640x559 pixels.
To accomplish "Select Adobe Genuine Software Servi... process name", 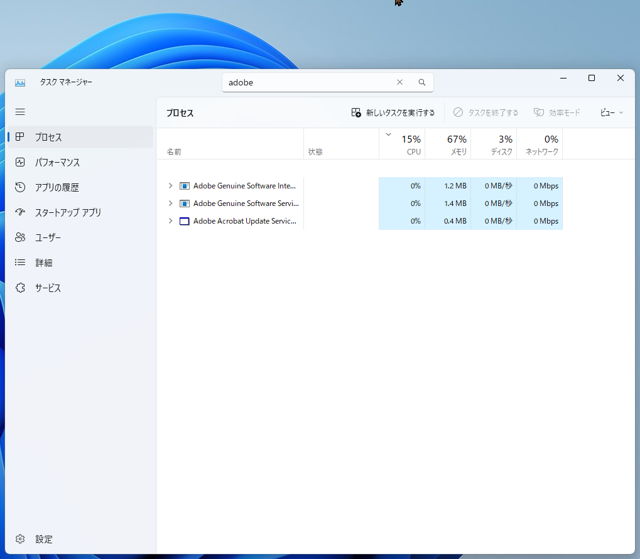I will 246,204.
